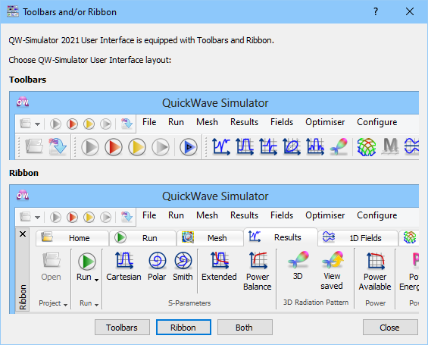Viewport: 428px width, 345px height.
Task: Click the dialog title bar icon
Action: [x=13, y=11]
